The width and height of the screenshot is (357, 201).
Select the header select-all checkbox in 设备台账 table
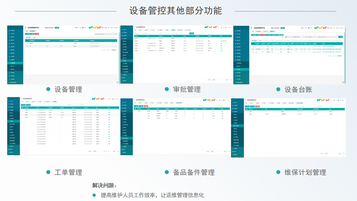pyautogui.click(x=253, y=43)
